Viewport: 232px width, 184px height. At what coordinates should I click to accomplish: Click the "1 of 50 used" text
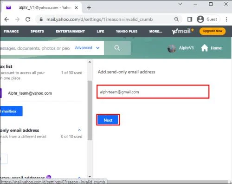coord(72,72)
